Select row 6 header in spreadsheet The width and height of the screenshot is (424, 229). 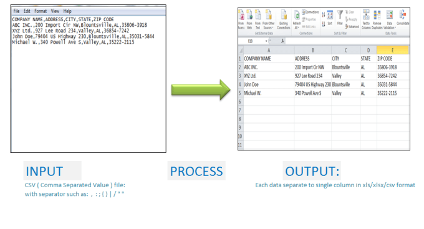click(241, 102)
